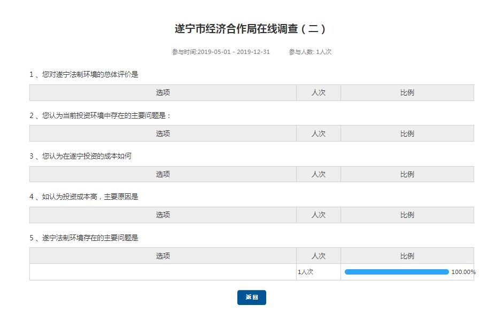Viewport: 495px width, 313px height.
Task: Click the 选项 header under question 1
Action: click(163, 92)
